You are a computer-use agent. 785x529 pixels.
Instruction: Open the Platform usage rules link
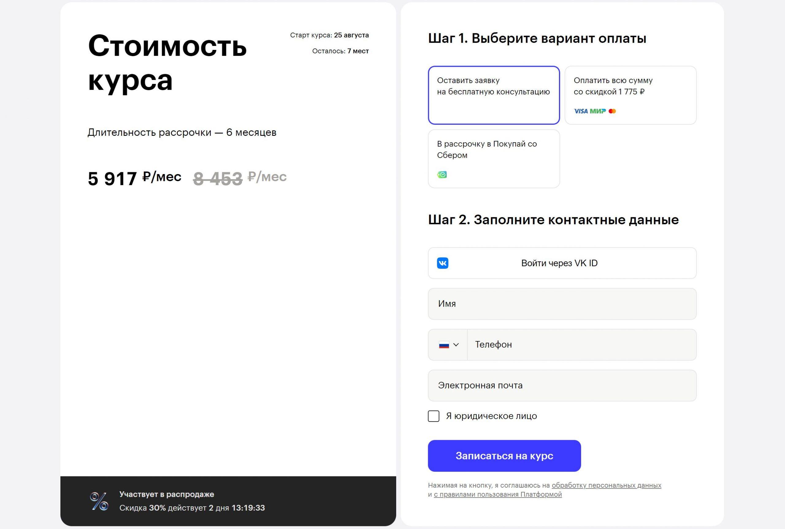point(497,494)
